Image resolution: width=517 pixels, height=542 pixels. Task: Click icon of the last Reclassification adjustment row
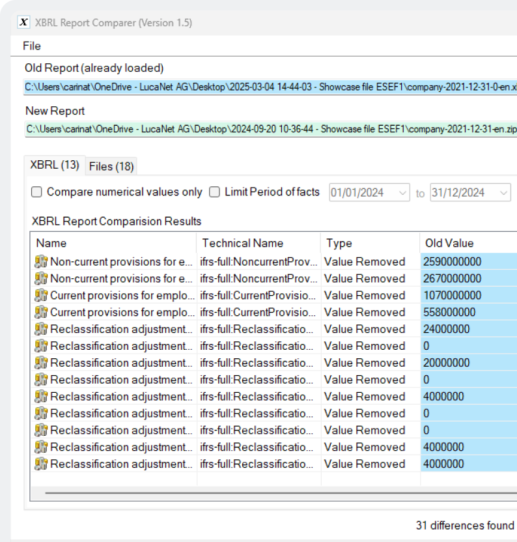pos(41,464)
